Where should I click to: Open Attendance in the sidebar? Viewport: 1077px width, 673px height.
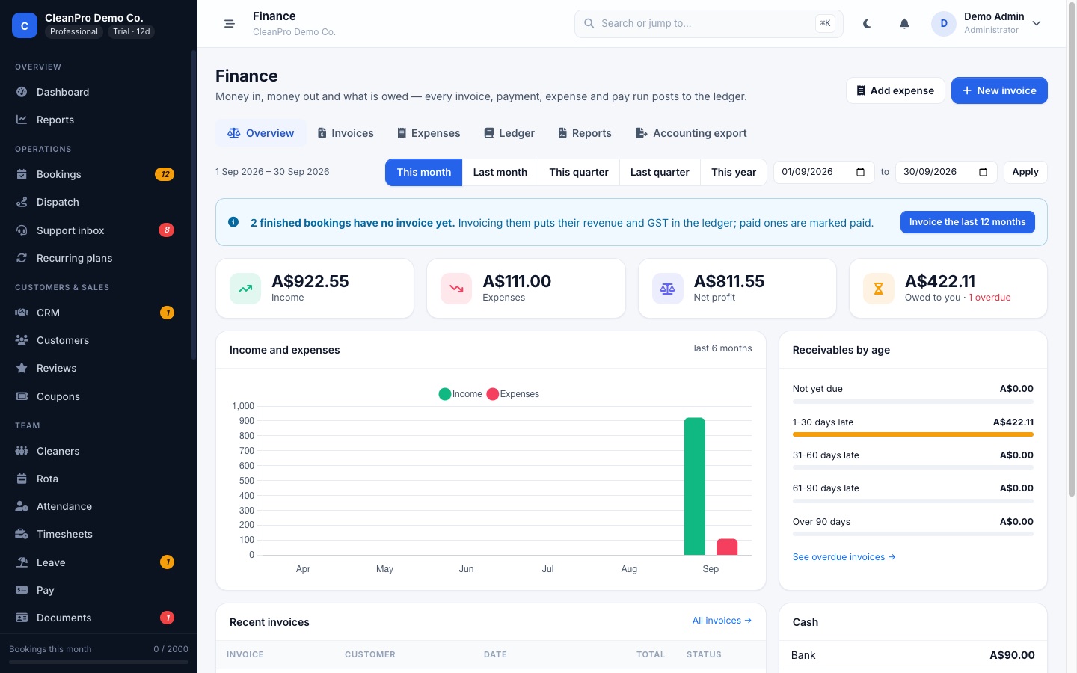(96, 506)
